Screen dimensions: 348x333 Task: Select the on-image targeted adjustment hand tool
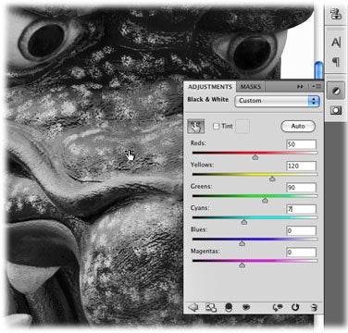click(x=195, y=126)
